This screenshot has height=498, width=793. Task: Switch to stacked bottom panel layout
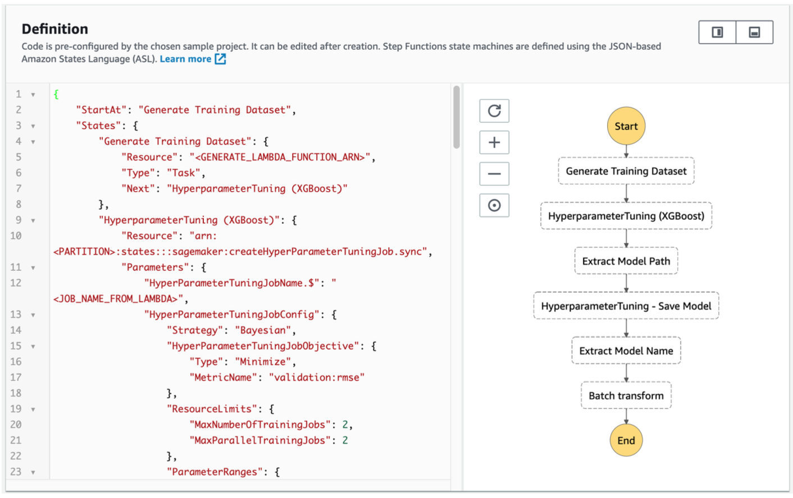pos(754,33)
